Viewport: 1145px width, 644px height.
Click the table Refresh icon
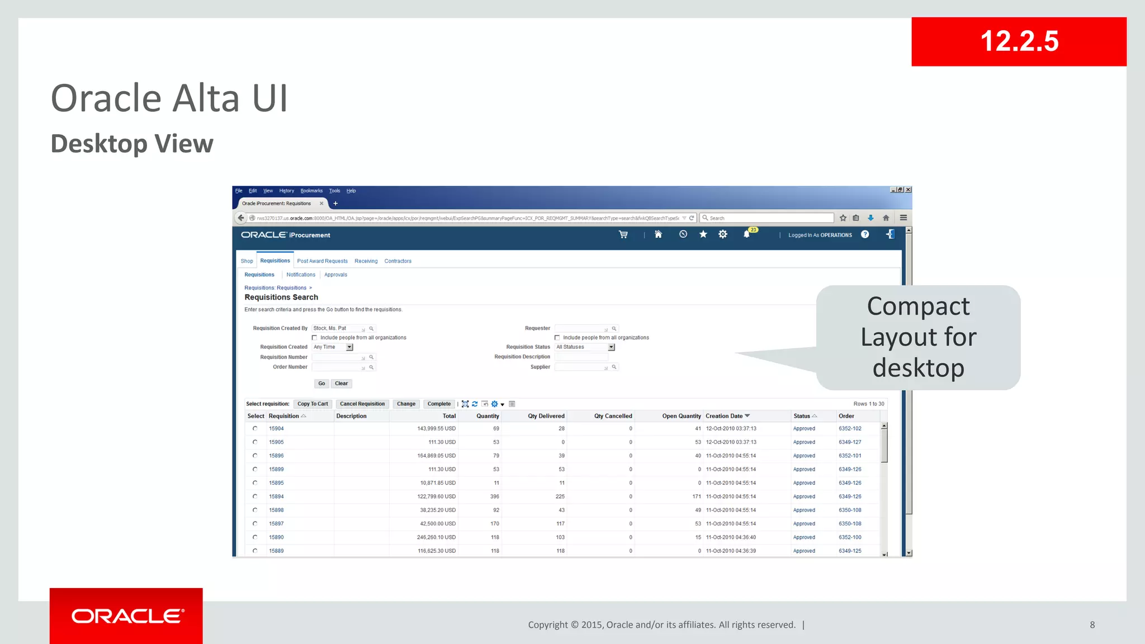tap(475, 404)
